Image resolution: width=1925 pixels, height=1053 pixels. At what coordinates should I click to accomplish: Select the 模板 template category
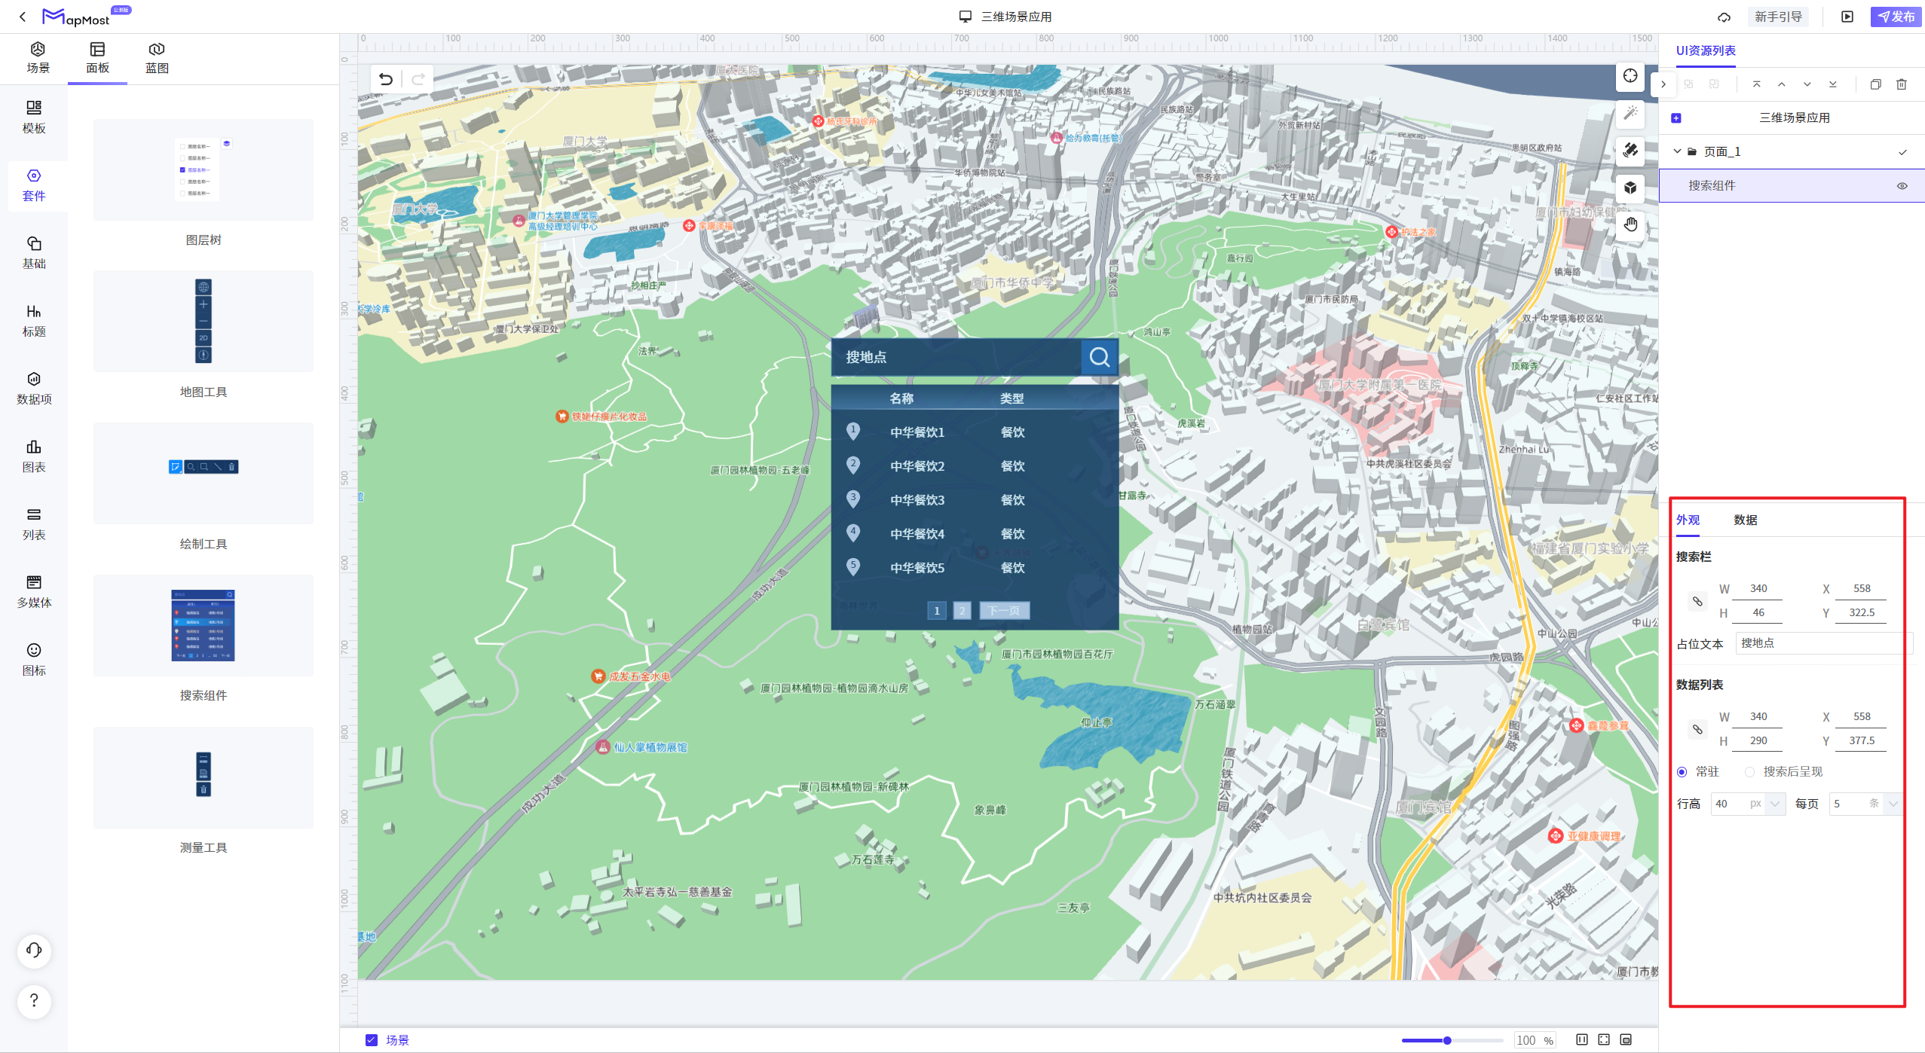(x=34, y=118)
